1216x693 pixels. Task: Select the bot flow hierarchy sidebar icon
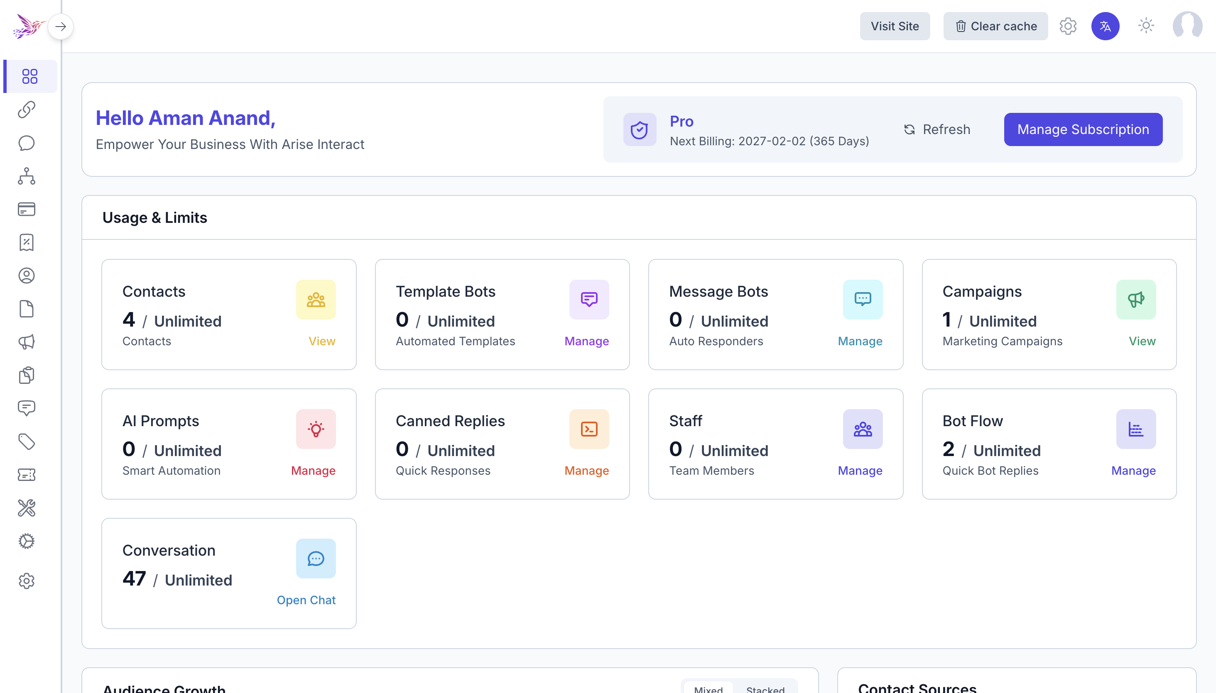click(27, 176)
